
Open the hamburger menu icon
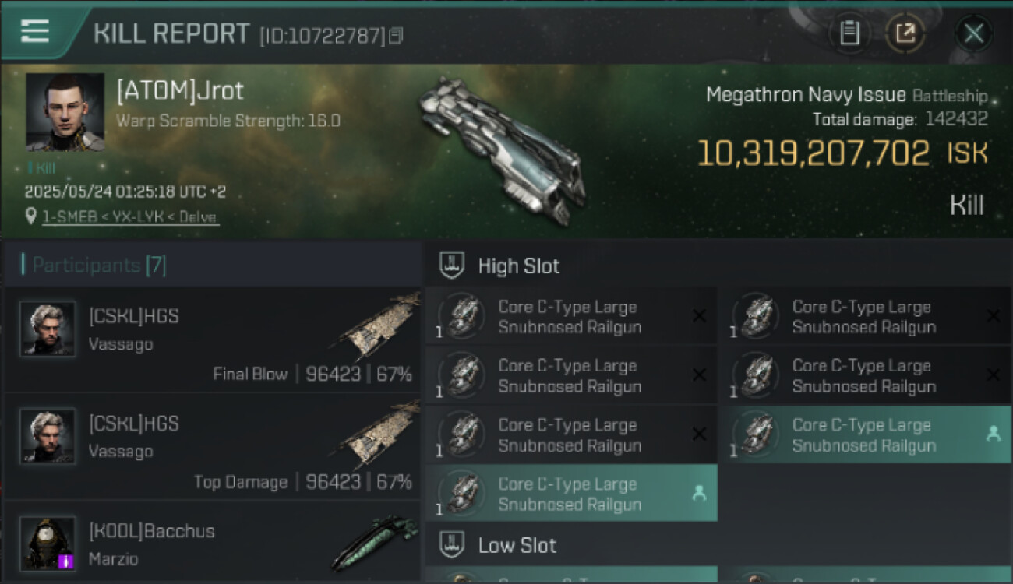tap(35, 31)
